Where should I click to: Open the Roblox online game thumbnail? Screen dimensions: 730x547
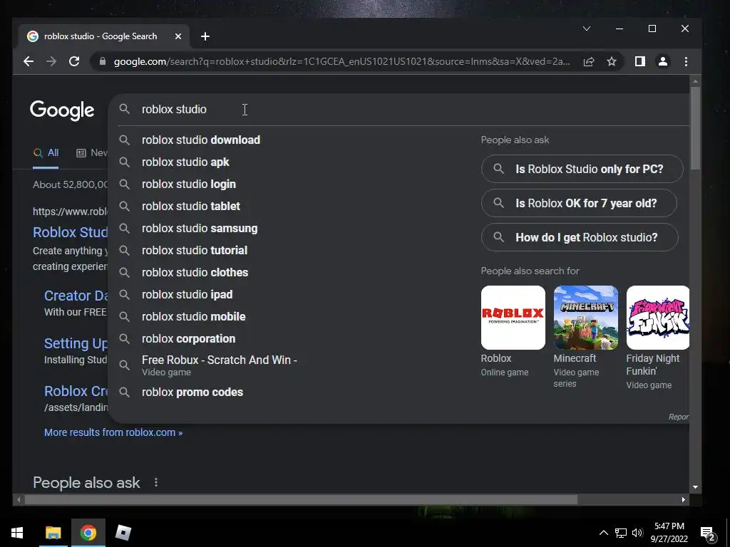pyautogui.click(x=513, y=318)
